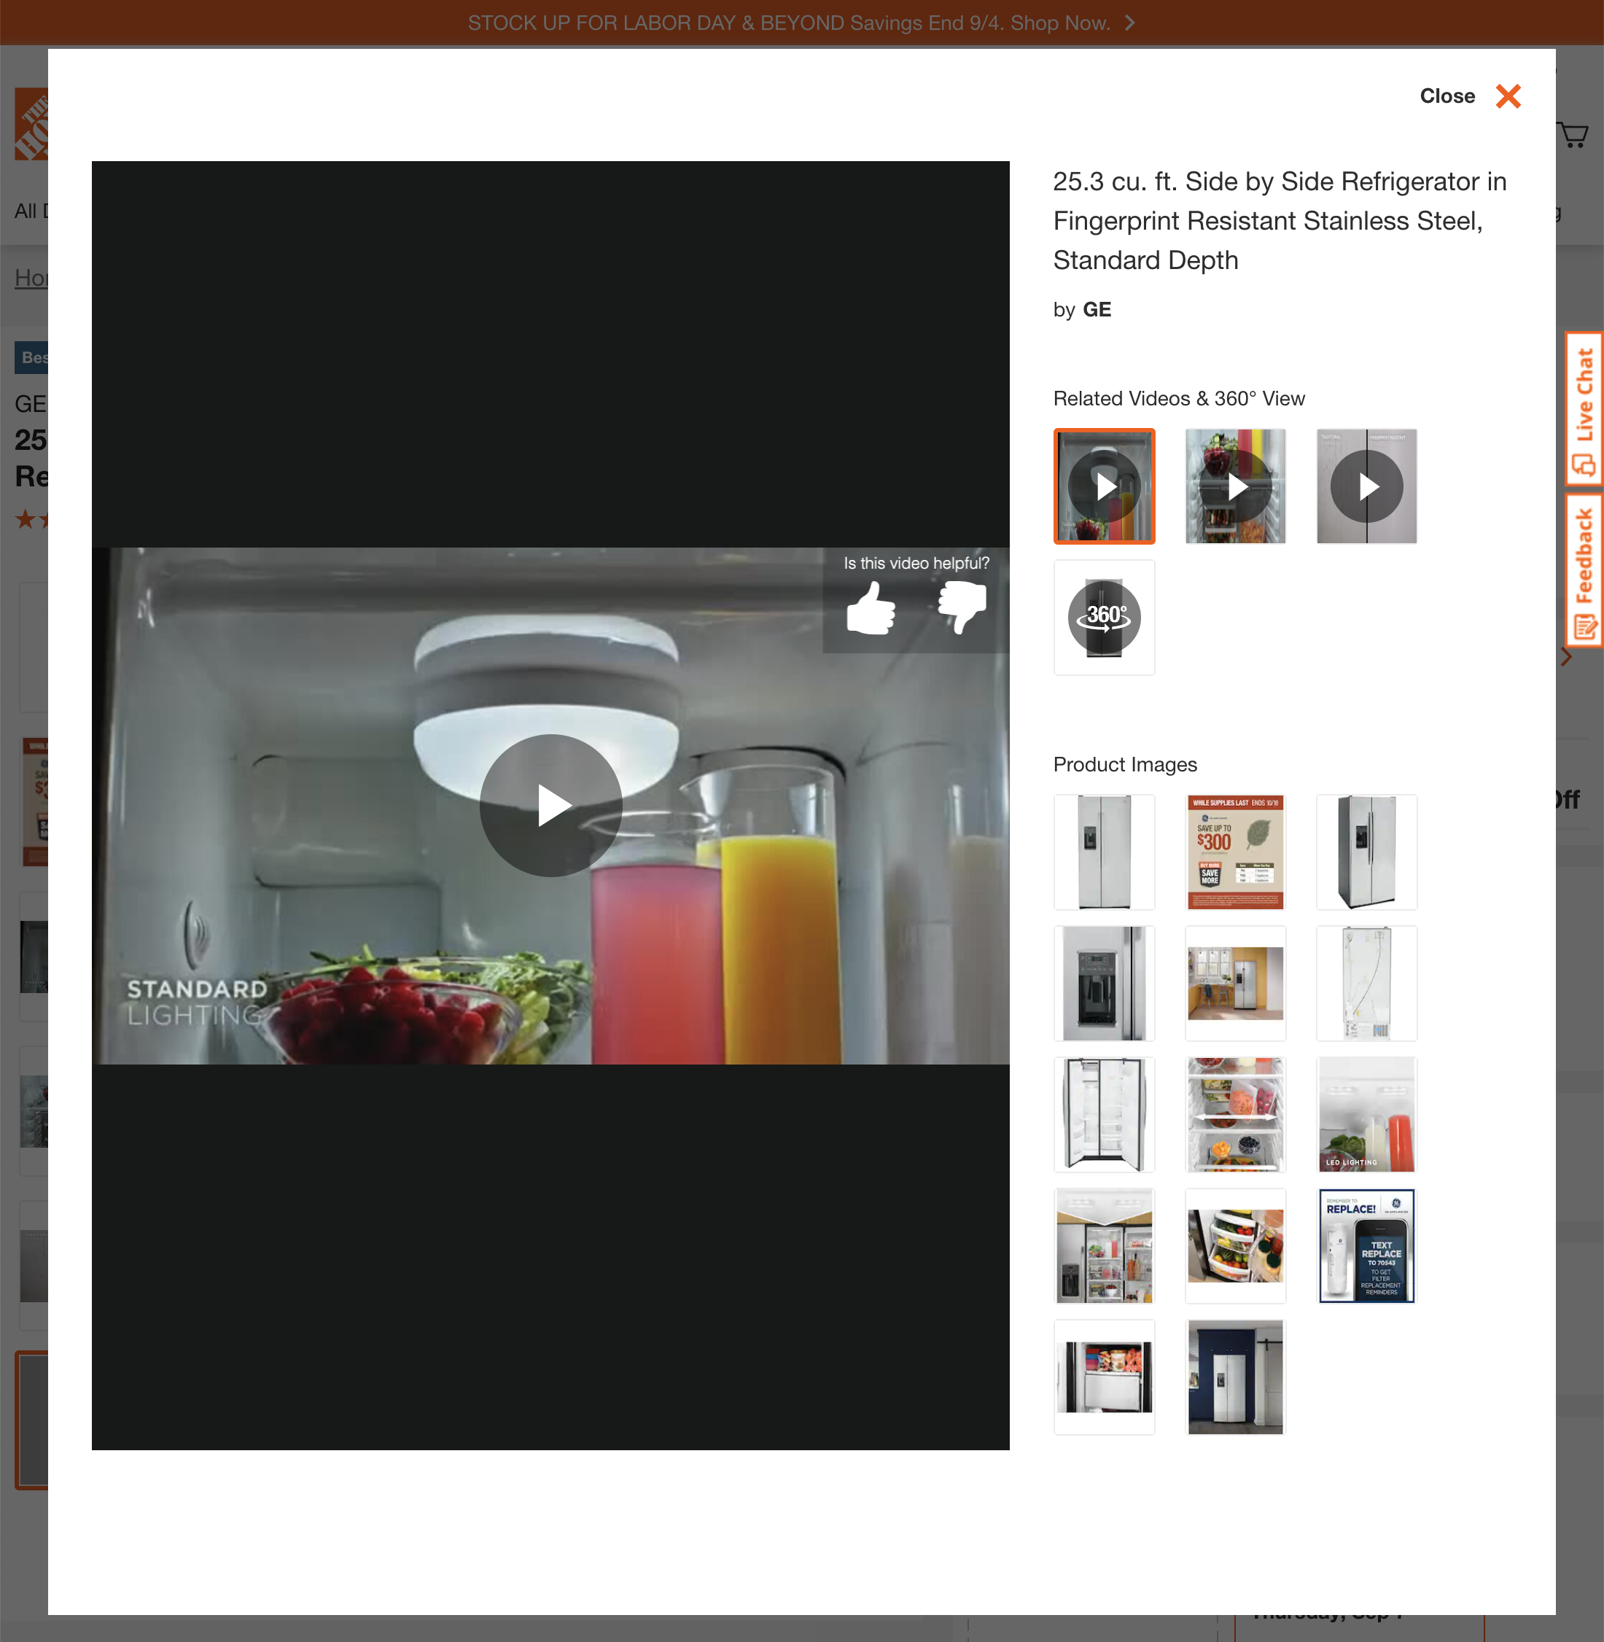Open the shopping cart
The width and height of the screenshot is (1604, 1642).
(1573, 135)
